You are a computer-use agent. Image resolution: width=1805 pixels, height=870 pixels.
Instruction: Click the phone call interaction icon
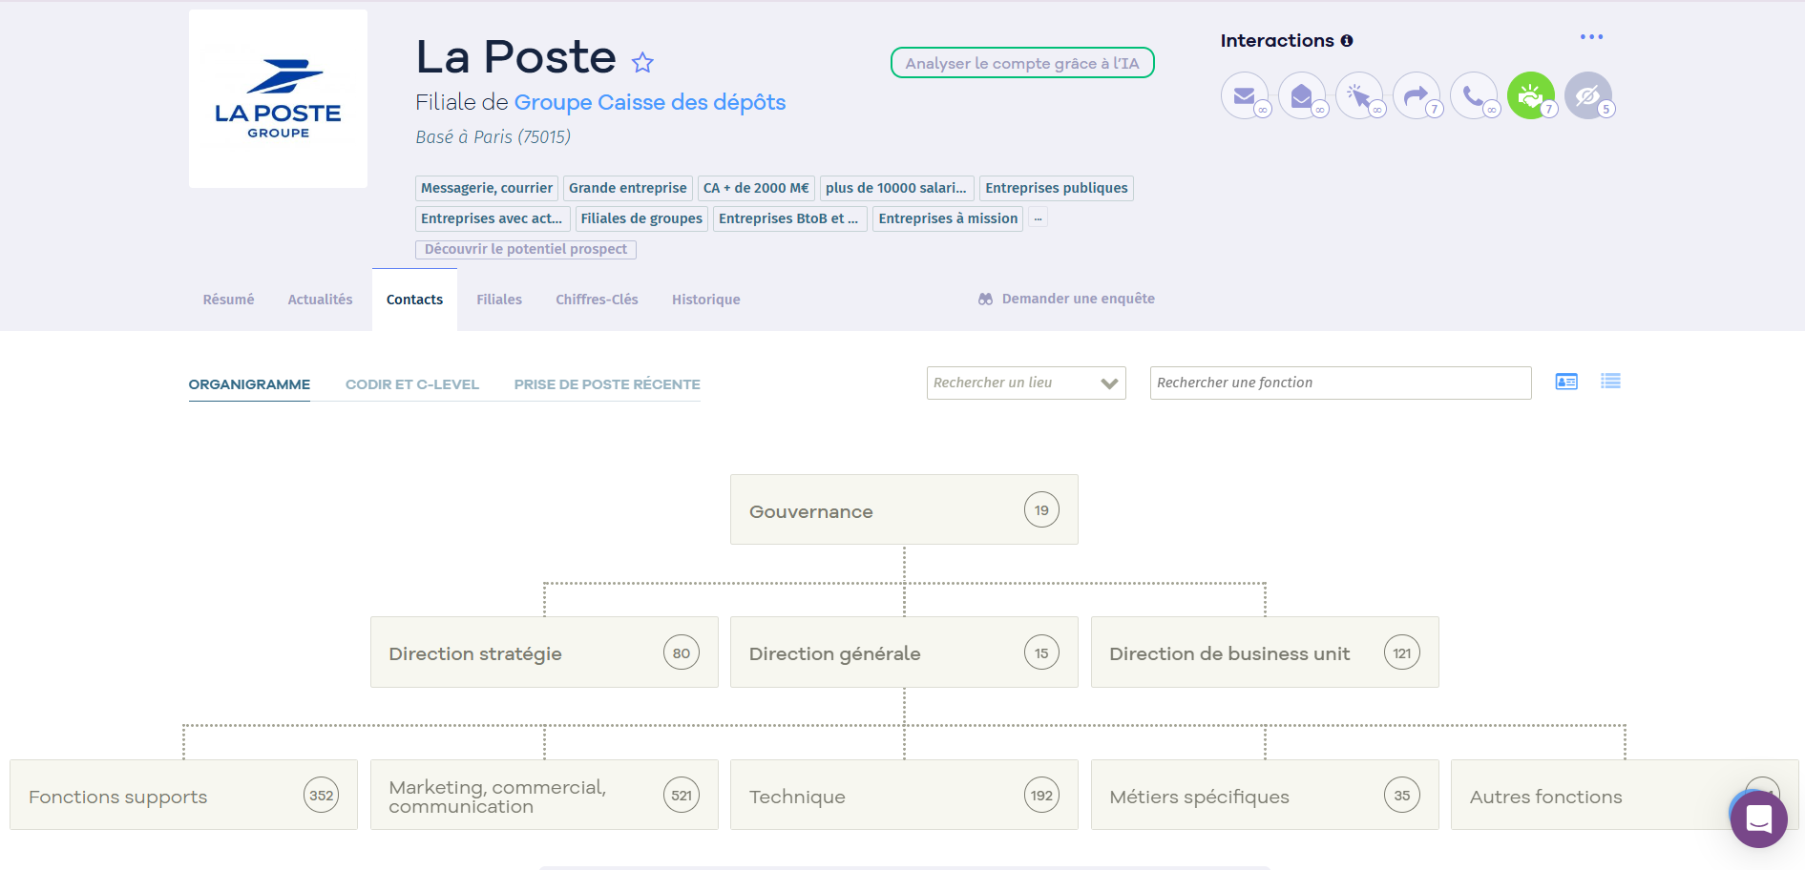pos(1473,95)
